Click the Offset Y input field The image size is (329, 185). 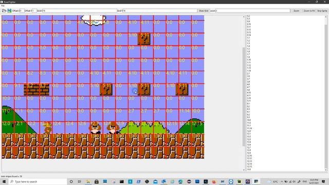point(34,10)
